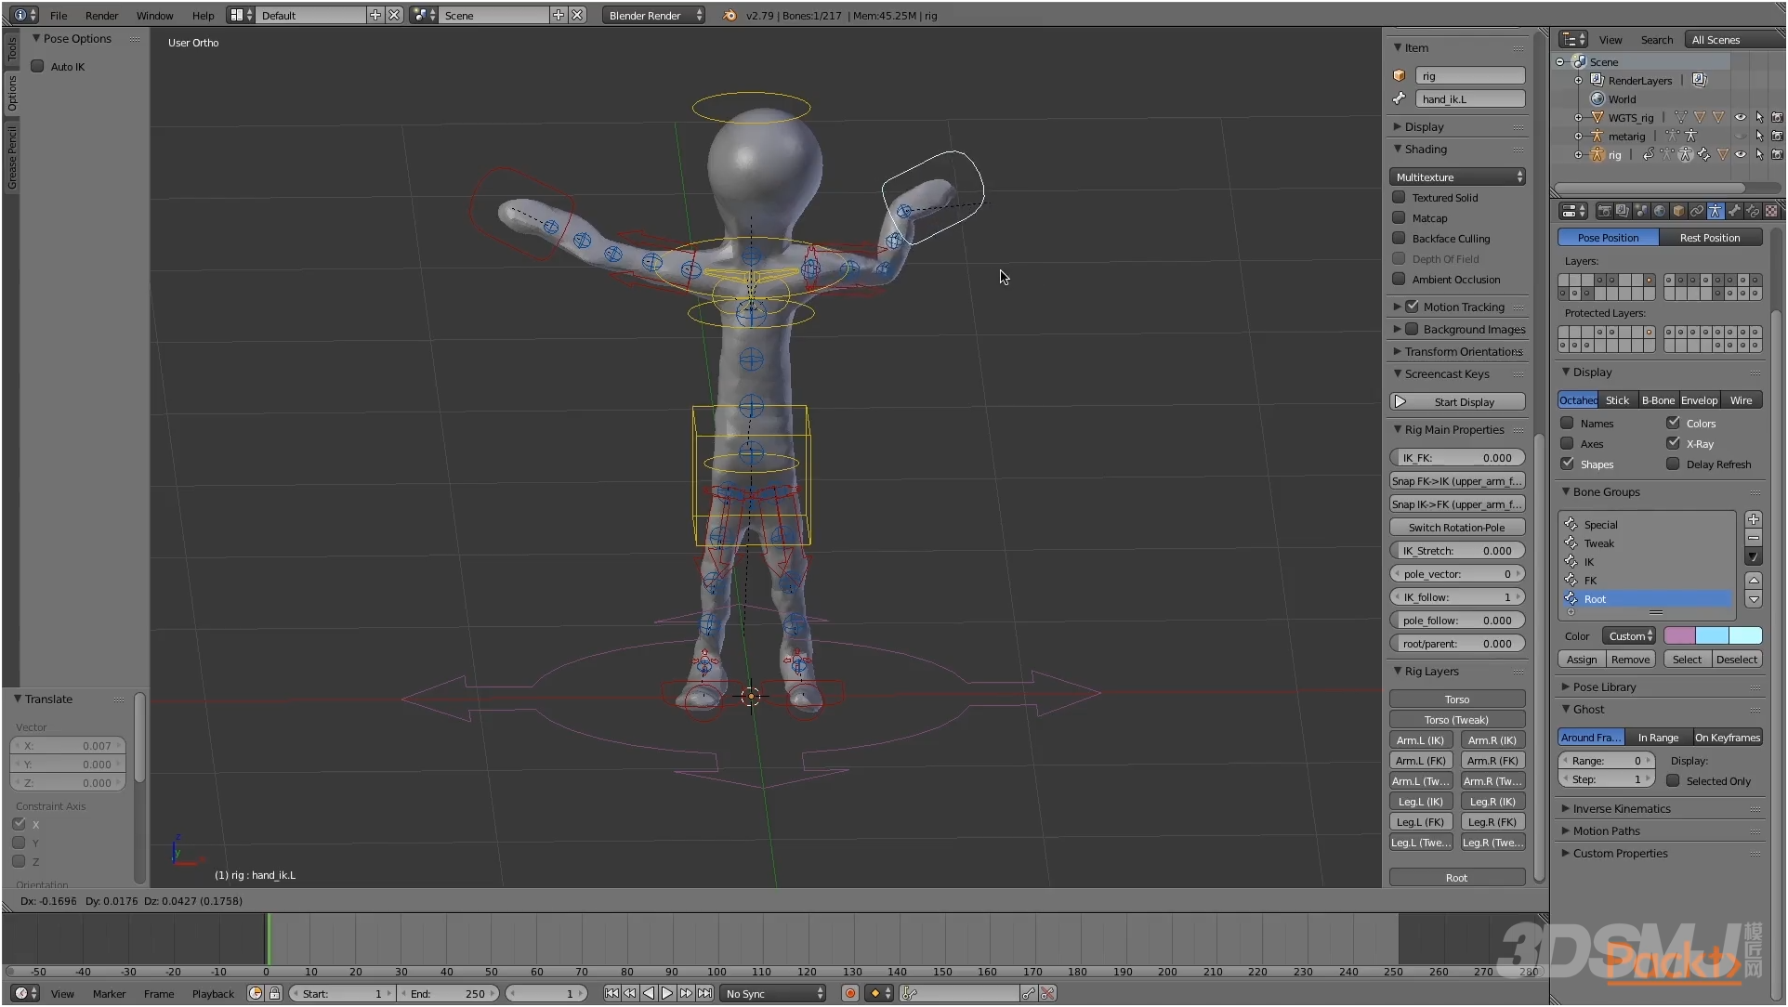Move the bone group down in list
1788x1007 pixels.
(x=1754, y=599)
